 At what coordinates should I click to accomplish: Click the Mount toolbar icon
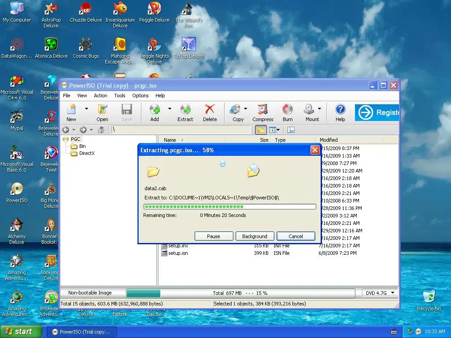pos(312,113)
